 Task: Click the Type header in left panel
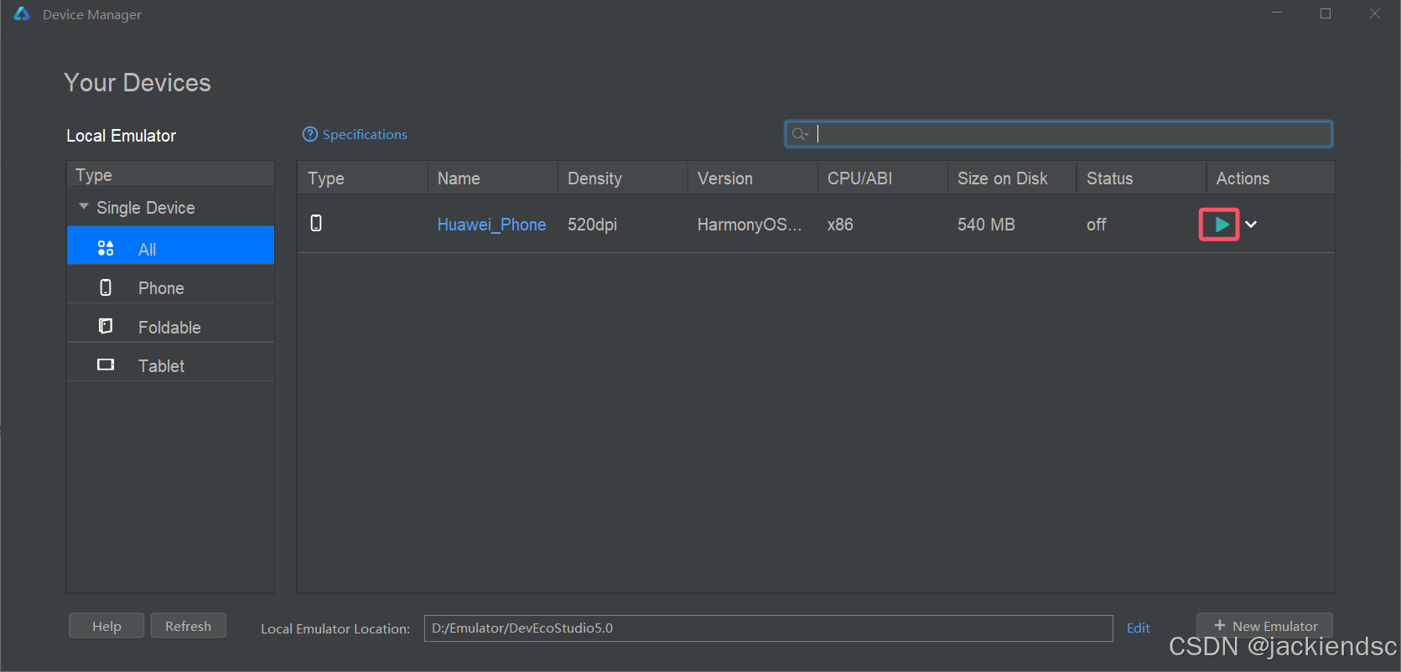coord(170,174)
